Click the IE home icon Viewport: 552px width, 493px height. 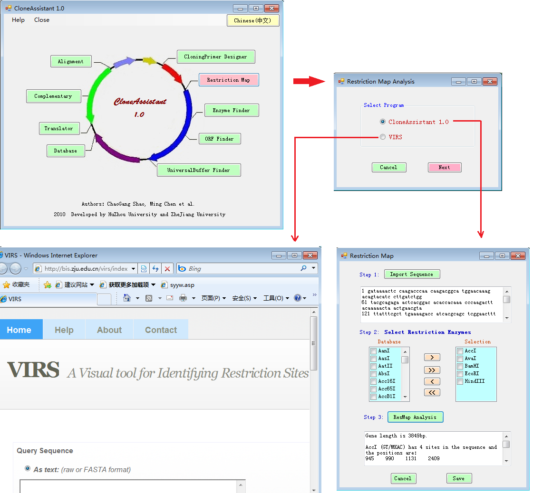[x=126, y=298]
